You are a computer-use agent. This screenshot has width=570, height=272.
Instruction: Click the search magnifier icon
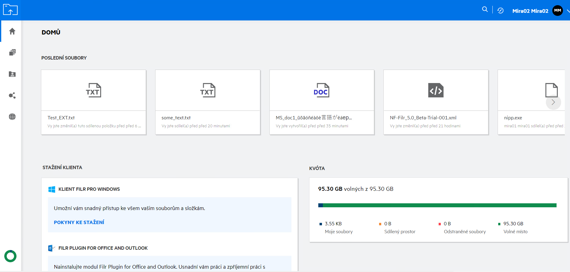point(485,9)
